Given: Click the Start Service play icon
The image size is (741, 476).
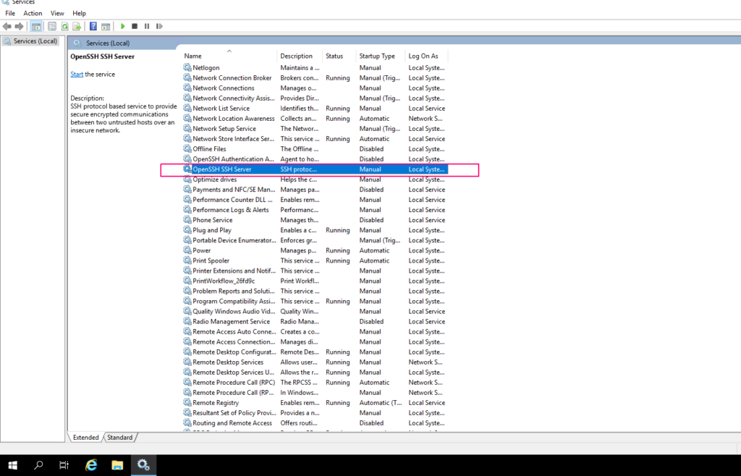Looking at the screenshot, I should [123, 26].
